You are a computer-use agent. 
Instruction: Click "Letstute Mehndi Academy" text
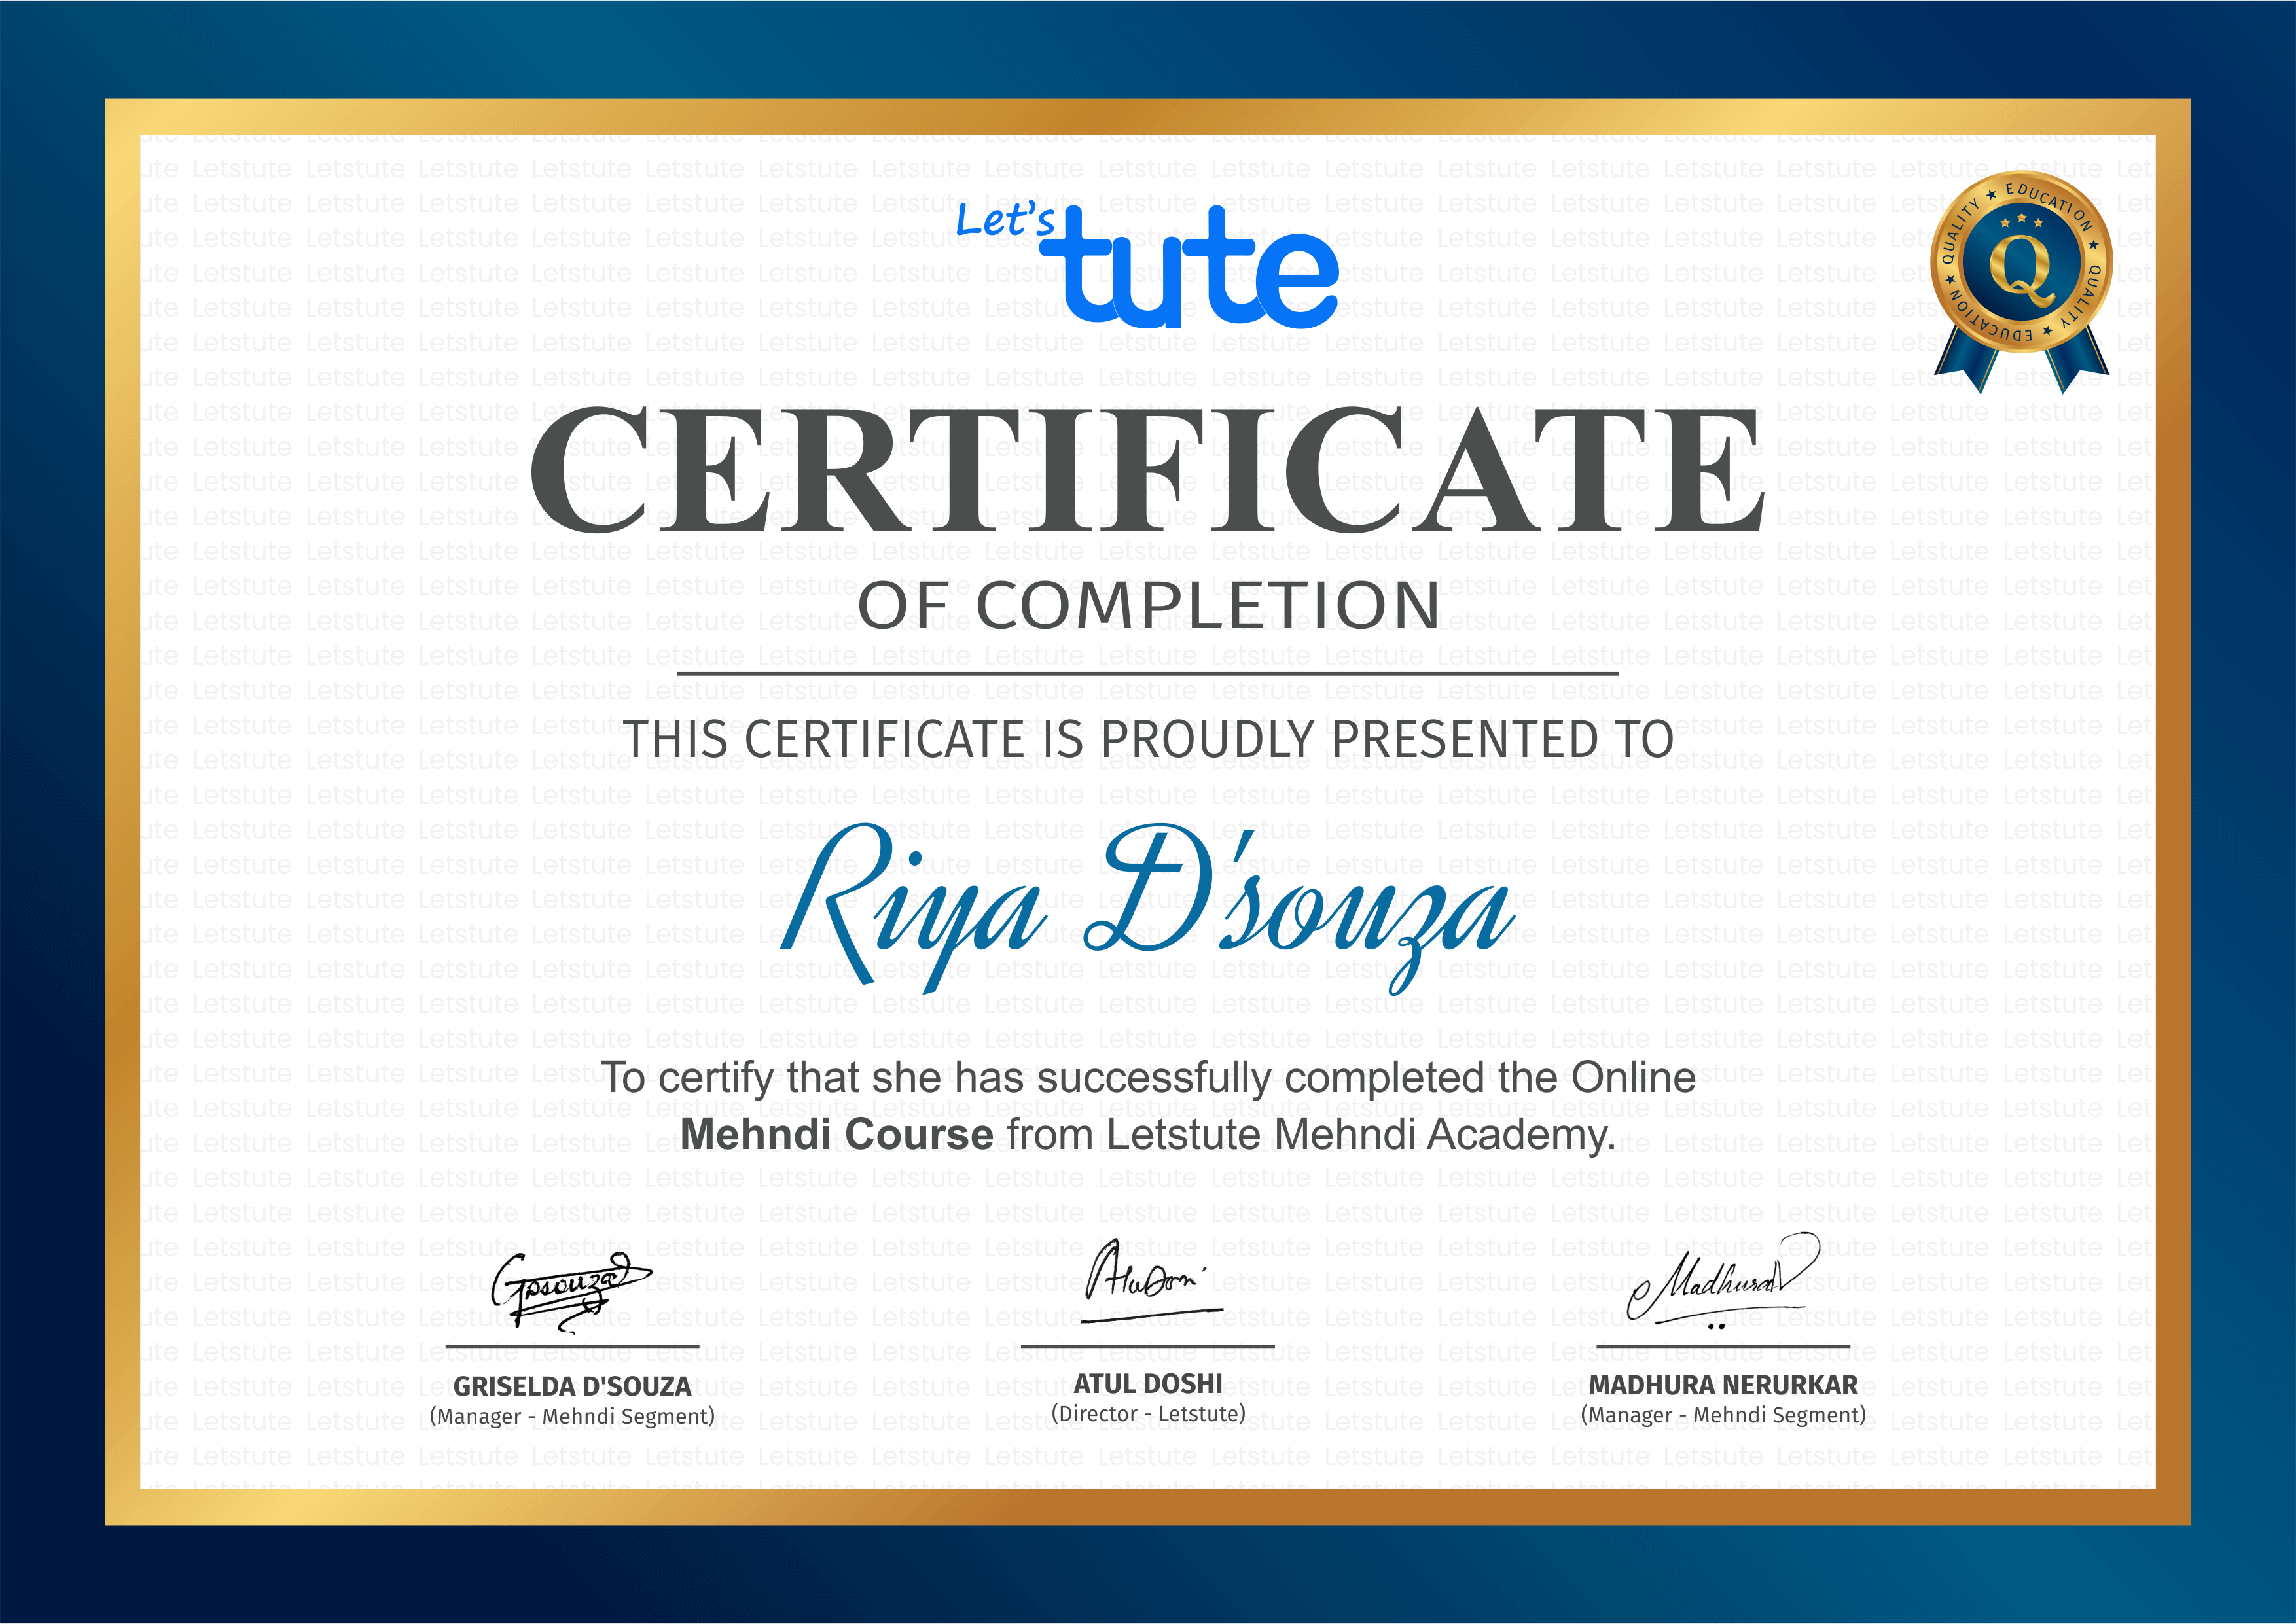(x=1358, y=1135)
